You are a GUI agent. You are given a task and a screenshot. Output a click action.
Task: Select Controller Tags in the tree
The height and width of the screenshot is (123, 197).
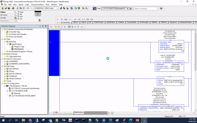14,32
